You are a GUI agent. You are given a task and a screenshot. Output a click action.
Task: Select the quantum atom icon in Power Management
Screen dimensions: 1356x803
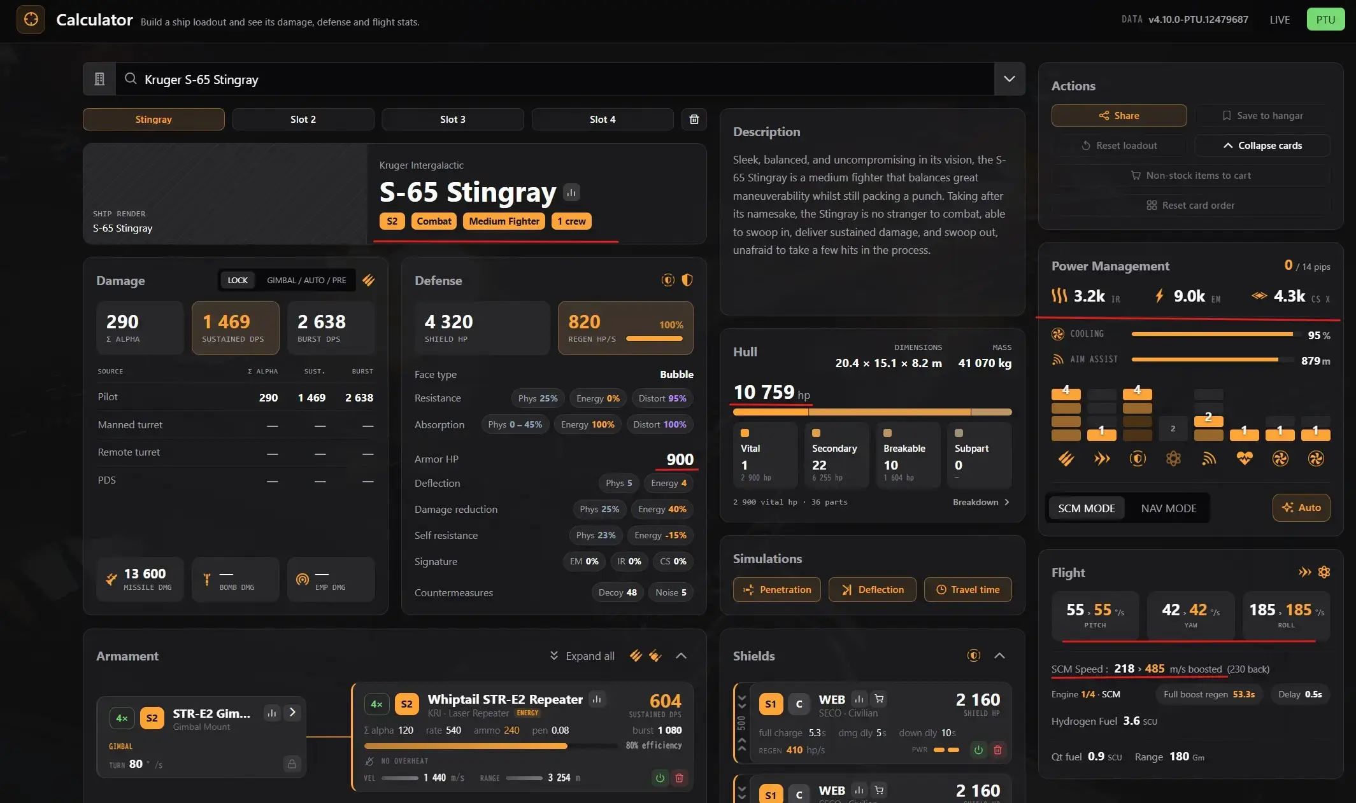[1173, 459]
